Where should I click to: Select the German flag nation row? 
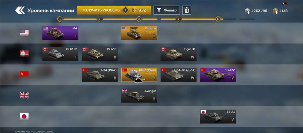[x=24, y=54]
